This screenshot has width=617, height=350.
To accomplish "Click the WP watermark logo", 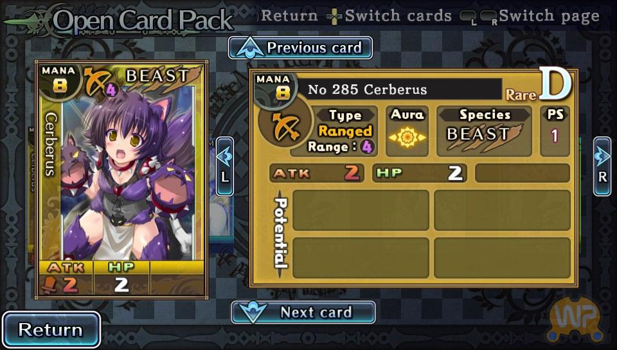I will coord(575,319).
